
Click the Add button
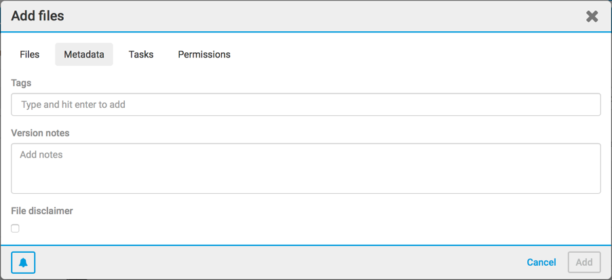click(x=584, y=262)
